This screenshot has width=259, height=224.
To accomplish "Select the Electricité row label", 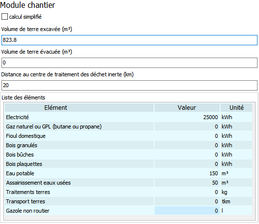I will [x=17, y=117].
